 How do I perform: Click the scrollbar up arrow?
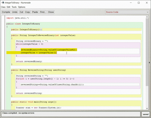[x=147, y=17]
